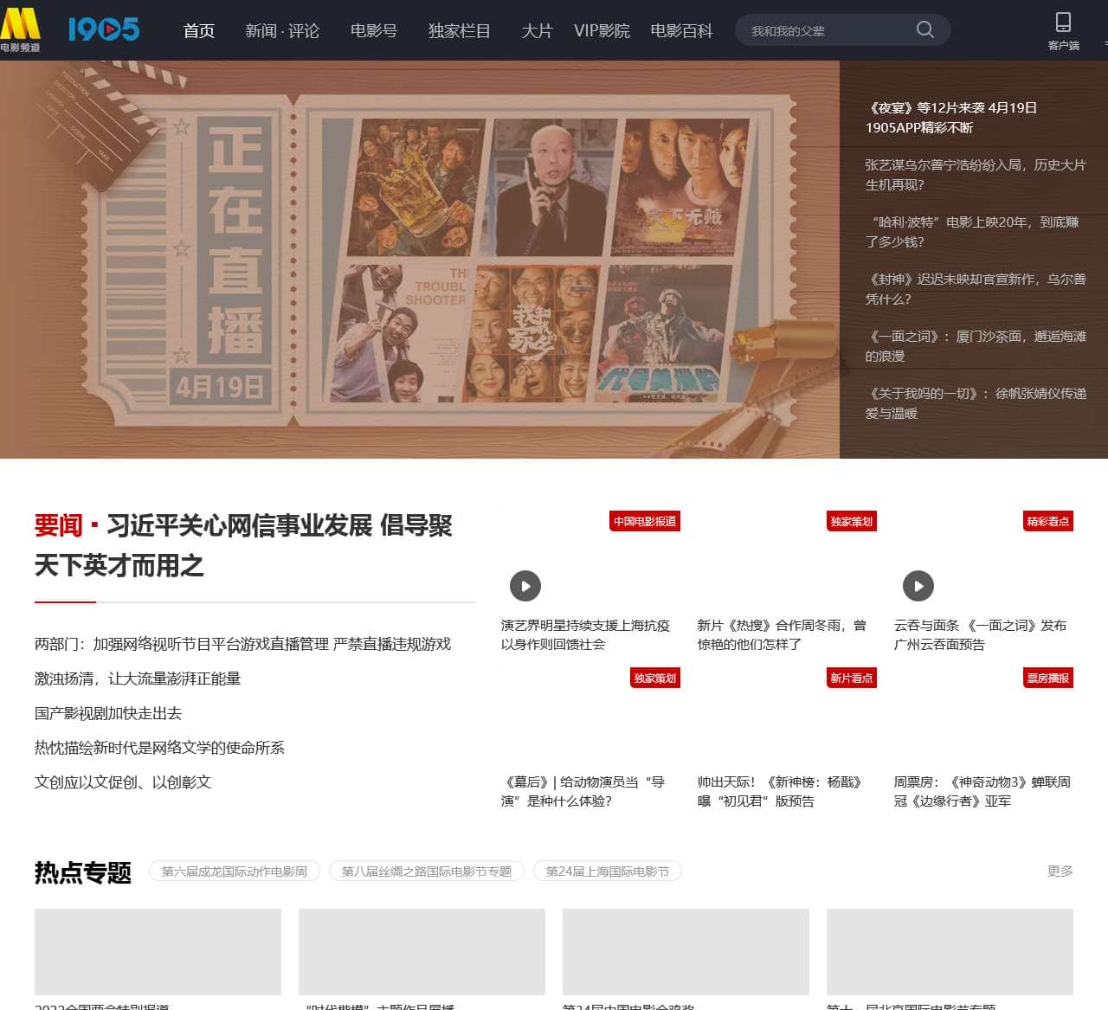Screen dimensions: 1108x1010
Task: Open the mobile client (客户端) icon
Action: pyautogui.click(x=1063, y=30)
